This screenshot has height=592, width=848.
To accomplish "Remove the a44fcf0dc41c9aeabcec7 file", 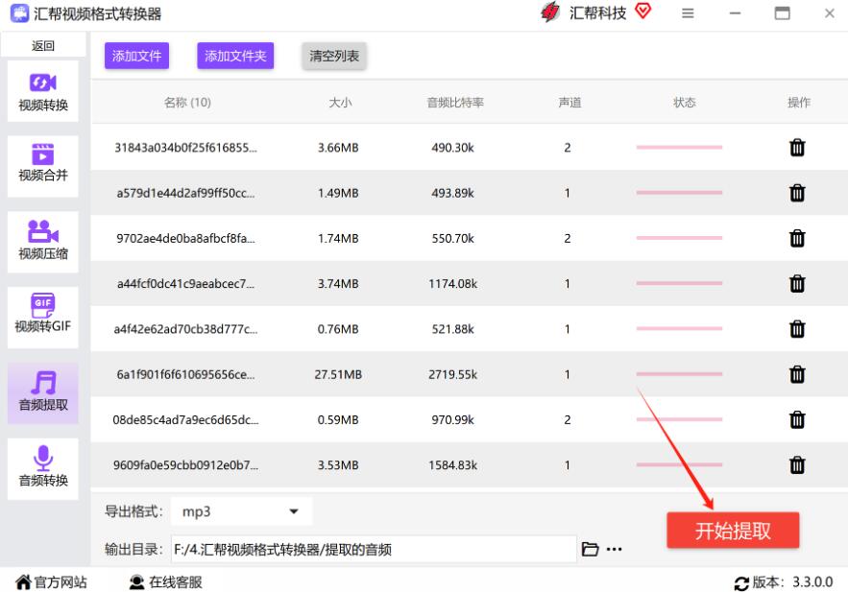I will [x=797, y=284].
